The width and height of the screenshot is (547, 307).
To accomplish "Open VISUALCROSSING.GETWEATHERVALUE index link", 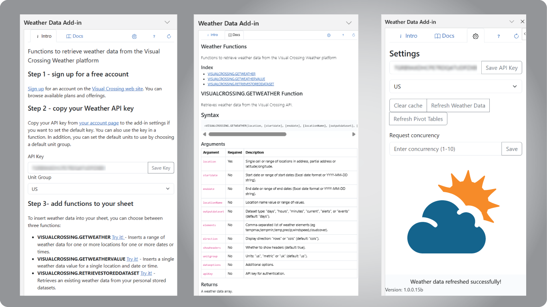I will [x=236, y=79].
